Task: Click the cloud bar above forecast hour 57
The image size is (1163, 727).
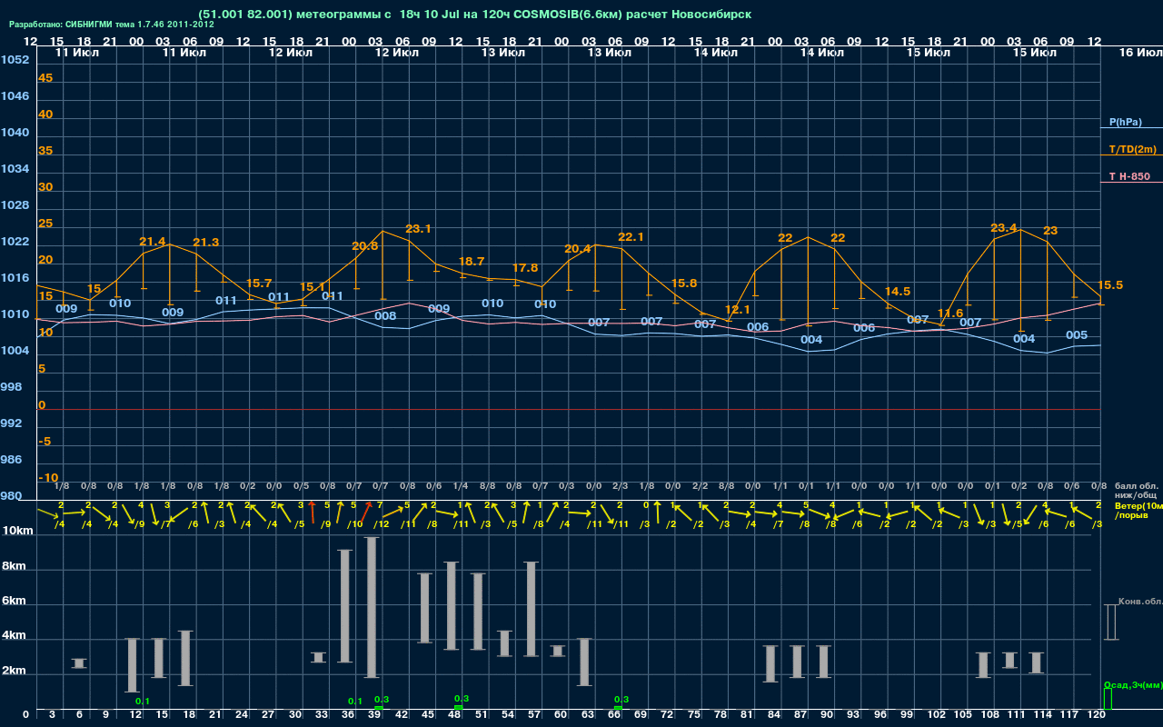Action: click(532, 609)
